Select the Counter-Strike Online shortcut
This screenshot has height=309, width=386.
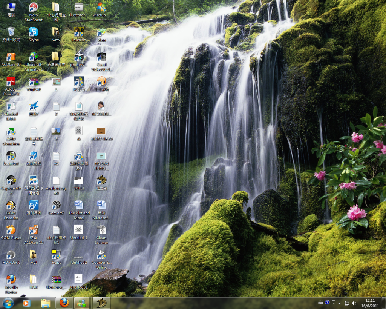click(101, 255)
